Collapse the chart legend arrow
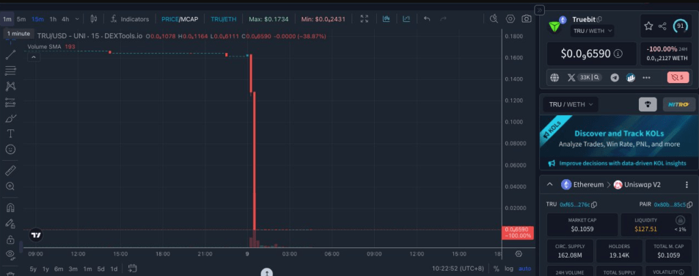This screenshot has width=699, height=276. click(34, 57)
